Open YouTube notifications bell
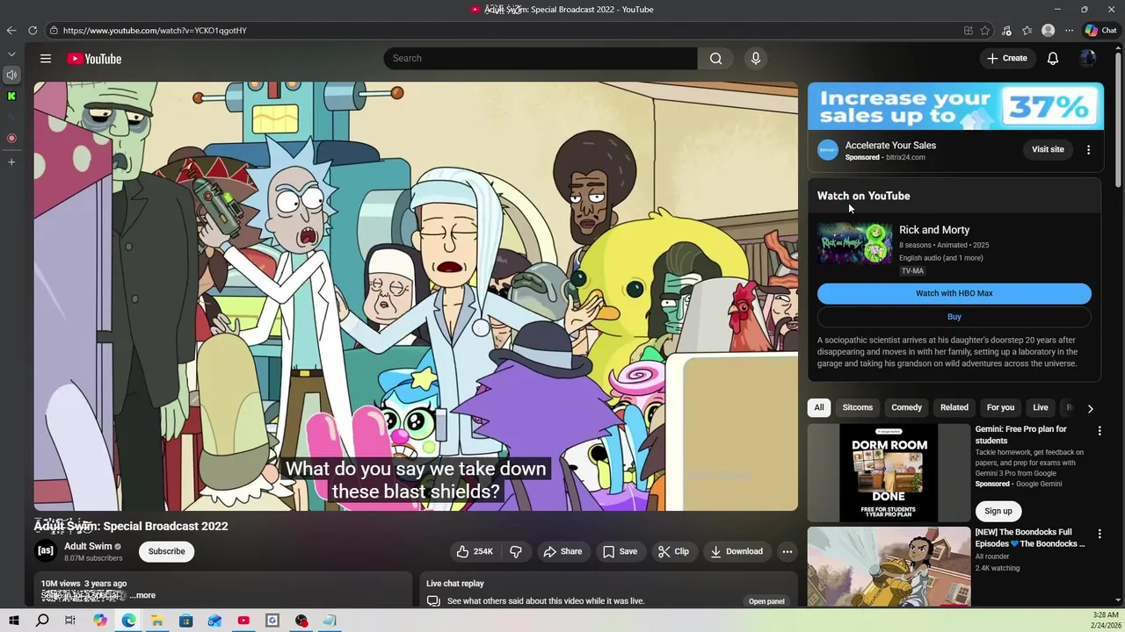The image size is (1125, 632). [x=1052, y=59]
